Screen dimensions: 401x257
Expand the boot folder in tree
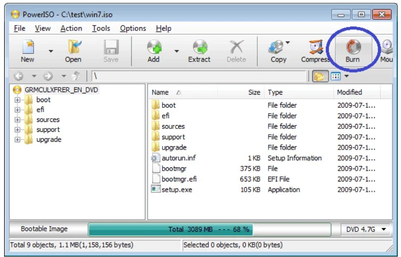(17, 100)
